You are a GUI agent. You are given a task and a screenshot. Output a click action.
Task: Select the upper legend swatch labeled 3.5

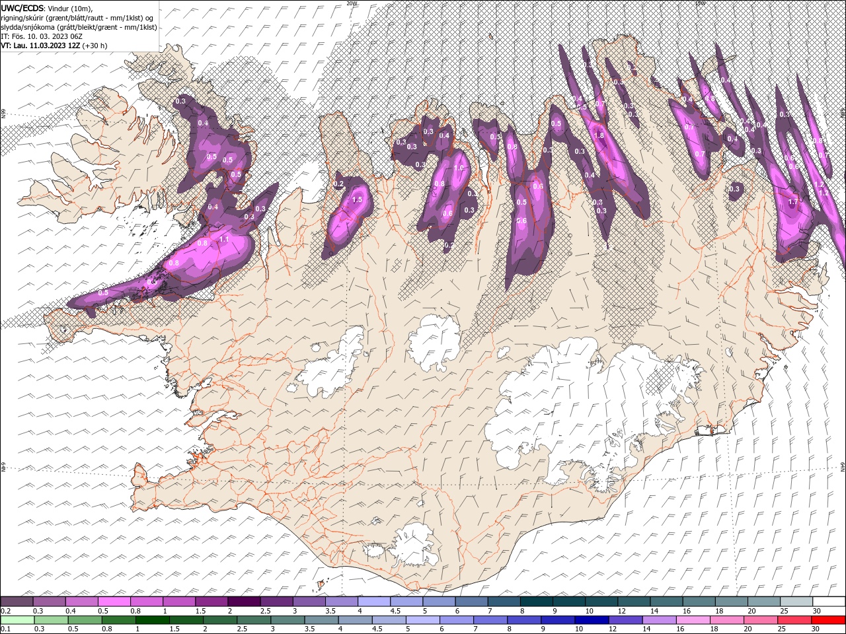[341, 602]
